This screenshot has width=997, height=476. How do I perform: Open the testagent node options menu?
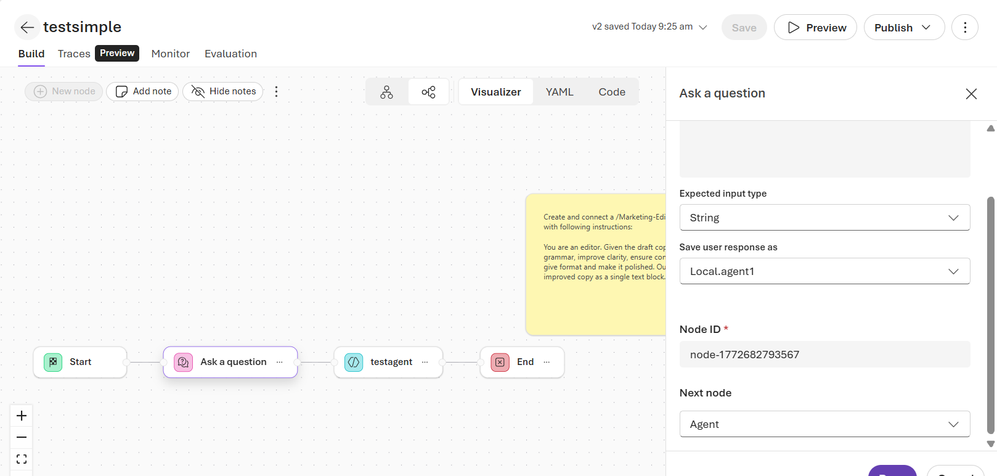tap(425, 362)
